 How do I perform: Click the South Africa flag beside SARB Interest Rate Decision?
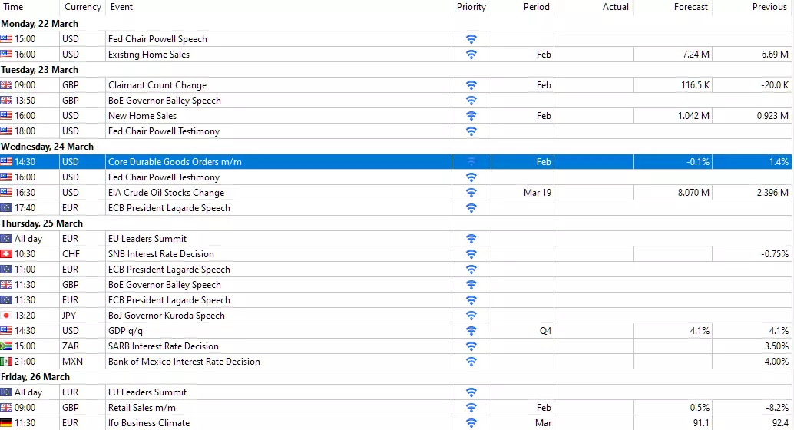(x=6, y=346)
